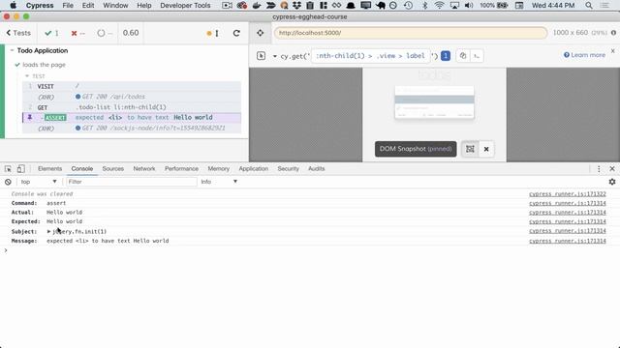The width and height of the screenshot is (620, 348).
Task: Open source link on Message row
Action: pos(568,241)
